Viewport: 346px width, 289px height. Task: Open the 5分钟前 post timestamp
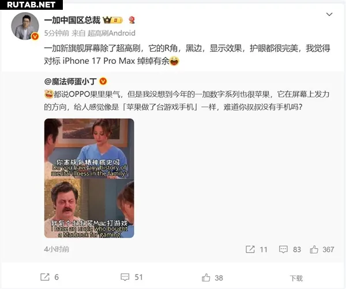click(x=57, y=33)
